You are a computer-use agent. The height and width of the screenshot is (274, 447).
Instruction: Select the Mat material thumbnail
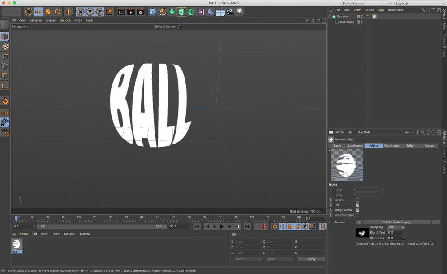click(17, 245)
